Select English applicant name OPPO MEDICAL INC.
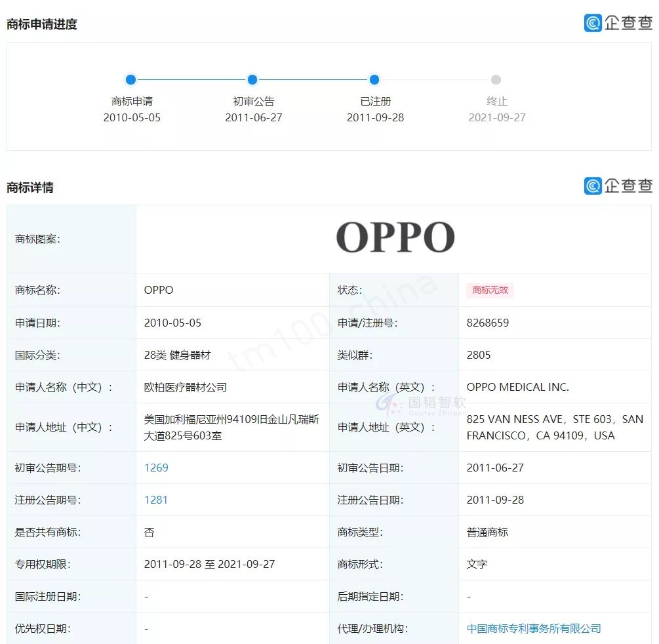This screenshot has width=659, height=644. 518,387
